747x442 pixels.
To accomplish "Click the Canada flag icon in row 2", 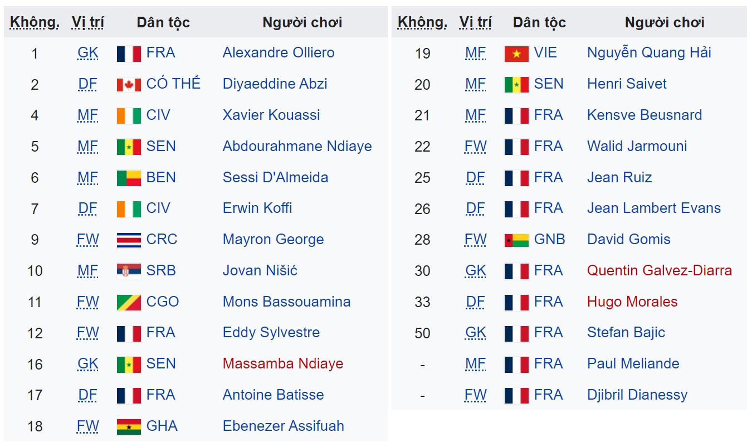I will click(129, 85).
